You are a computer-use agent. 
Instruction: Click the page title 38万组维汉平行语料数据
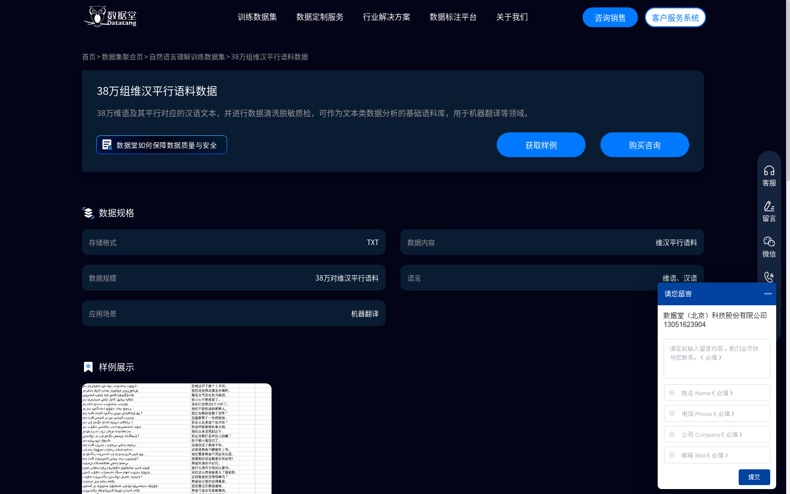pos(157,91)
